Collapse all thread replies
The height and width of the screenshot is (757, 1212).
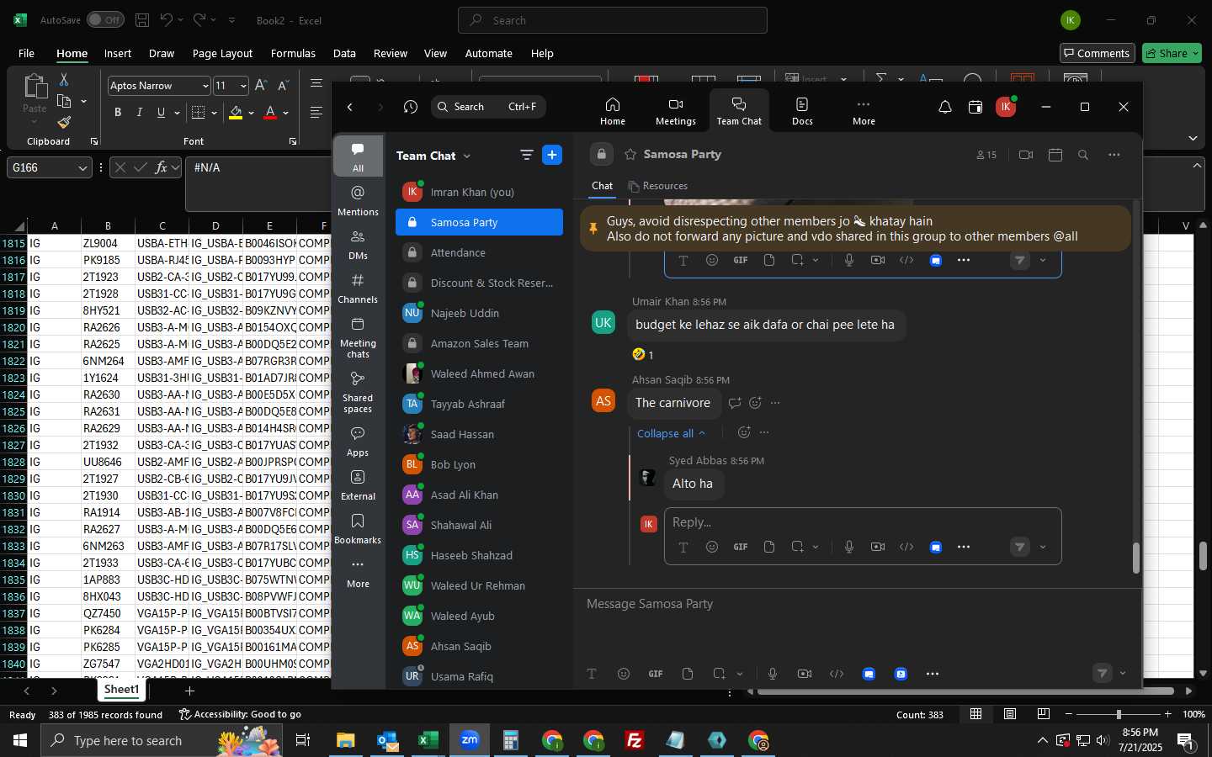click(671, 433)
